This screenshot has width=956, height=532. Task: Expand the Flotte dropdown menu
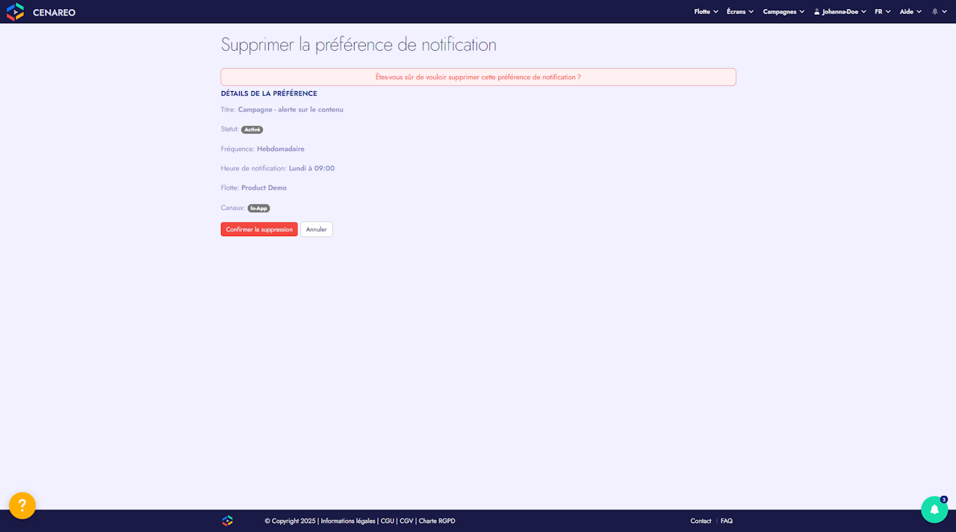pyautogui.click(x=706, y=12)
